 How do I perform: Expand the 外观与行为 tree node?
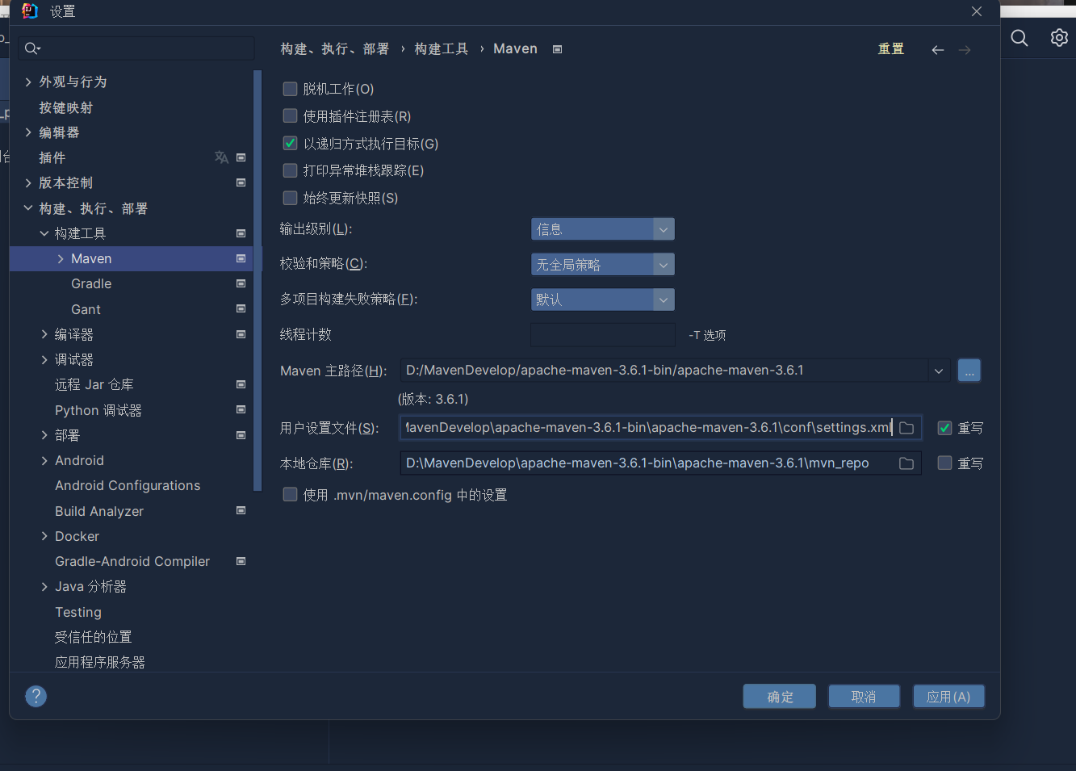coord(28,82)
